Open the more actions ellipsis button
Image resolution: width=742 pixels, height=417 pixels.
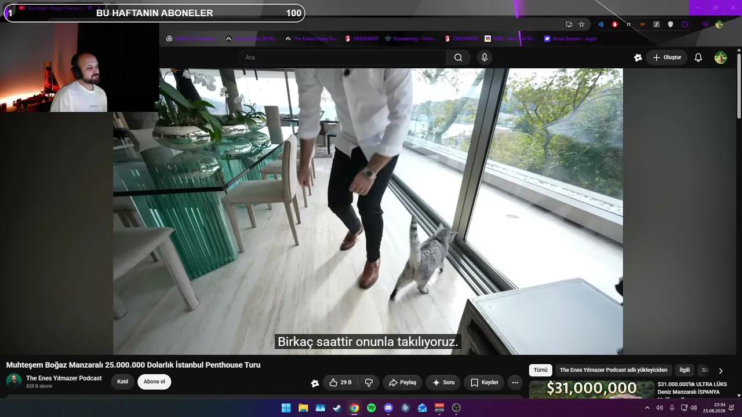515,383
